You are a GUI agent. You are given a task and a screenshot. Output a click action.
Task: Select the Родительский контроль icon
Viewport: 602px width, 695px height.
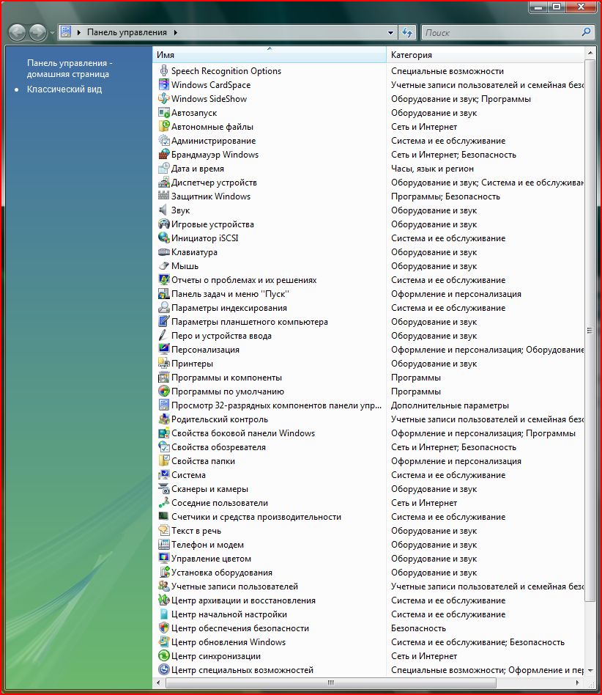[x=164, y=419]
